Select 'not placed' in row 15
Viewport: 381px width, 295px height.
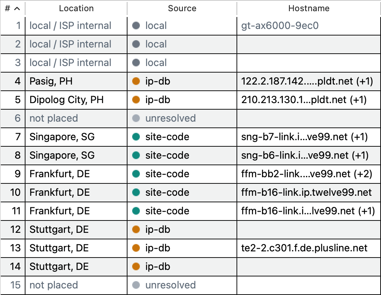[54, 285]
